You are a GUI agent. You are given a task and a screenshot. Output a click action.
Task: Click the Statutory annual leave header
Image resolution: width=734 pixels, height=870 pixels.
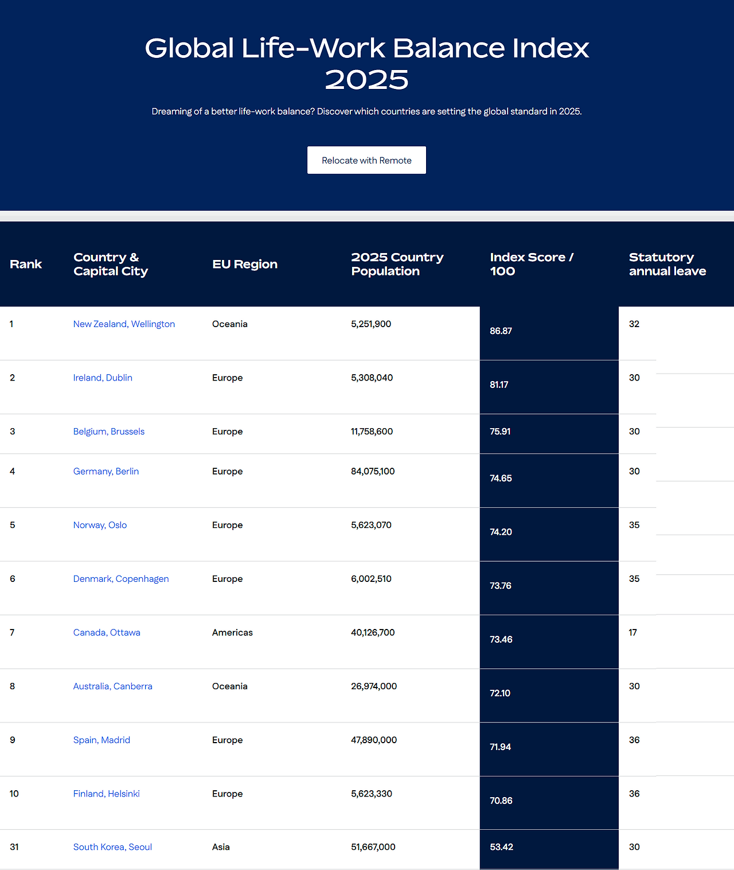[667, 264]
